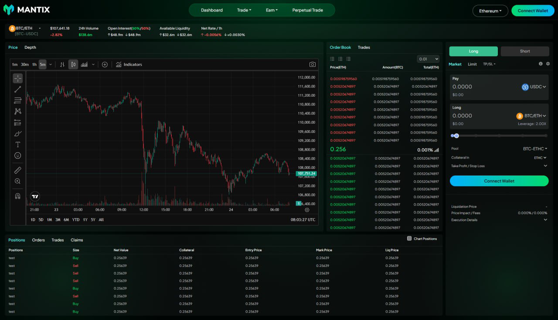Image resolution: width=558 pixels, height=320 pixels.
Task: Open the Trades tab beside Order Book
Action: [x=364, y=47]
